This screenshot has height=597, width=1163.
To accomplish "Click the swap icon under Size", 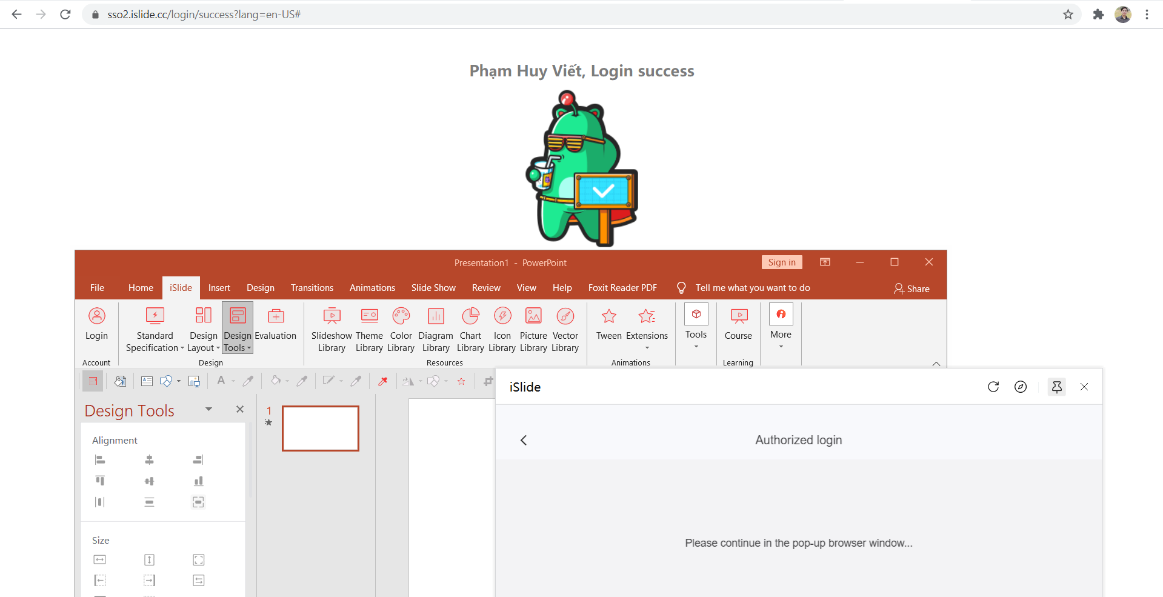I will point(198,580).
